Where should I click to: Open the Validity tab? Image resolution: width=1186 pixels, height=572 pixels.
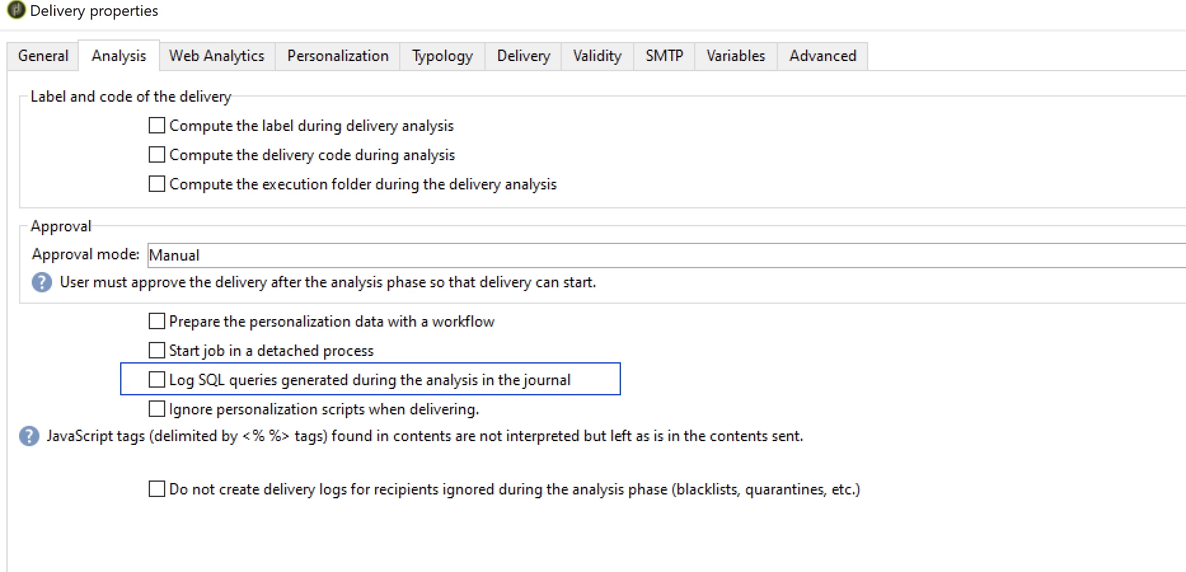[x=597, y=56]
